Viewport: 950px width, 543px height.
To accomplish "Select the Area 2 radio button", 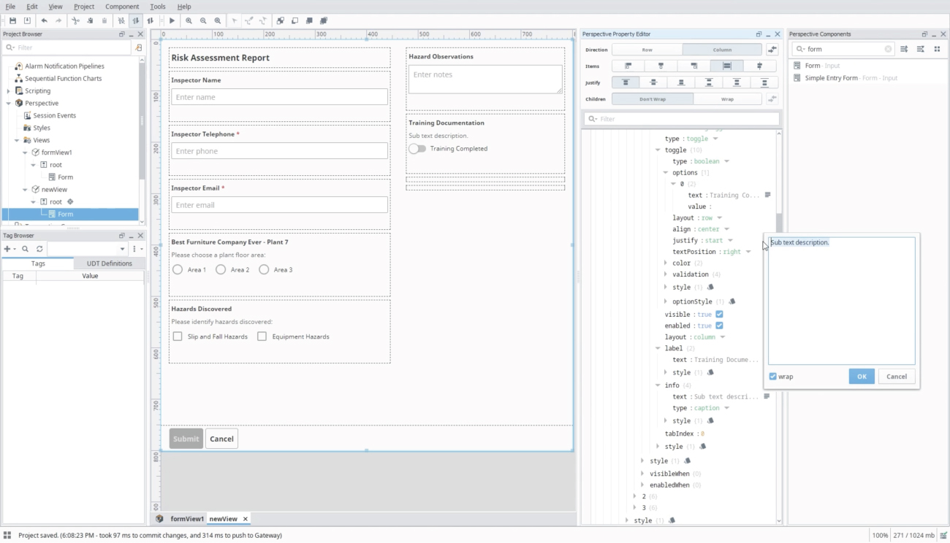I will coord(221,269).
